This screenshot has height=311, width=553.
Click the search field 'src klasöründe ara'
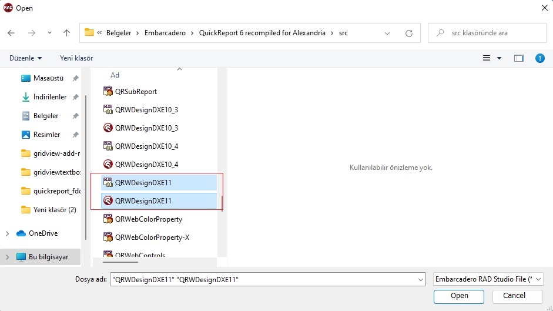pos(487,33)
